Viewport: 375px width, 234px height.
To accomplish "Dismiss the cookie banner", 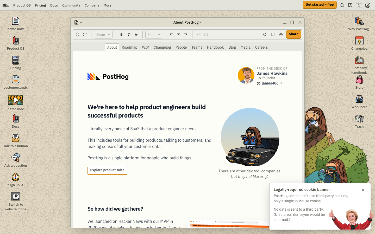I will (363, 190).
